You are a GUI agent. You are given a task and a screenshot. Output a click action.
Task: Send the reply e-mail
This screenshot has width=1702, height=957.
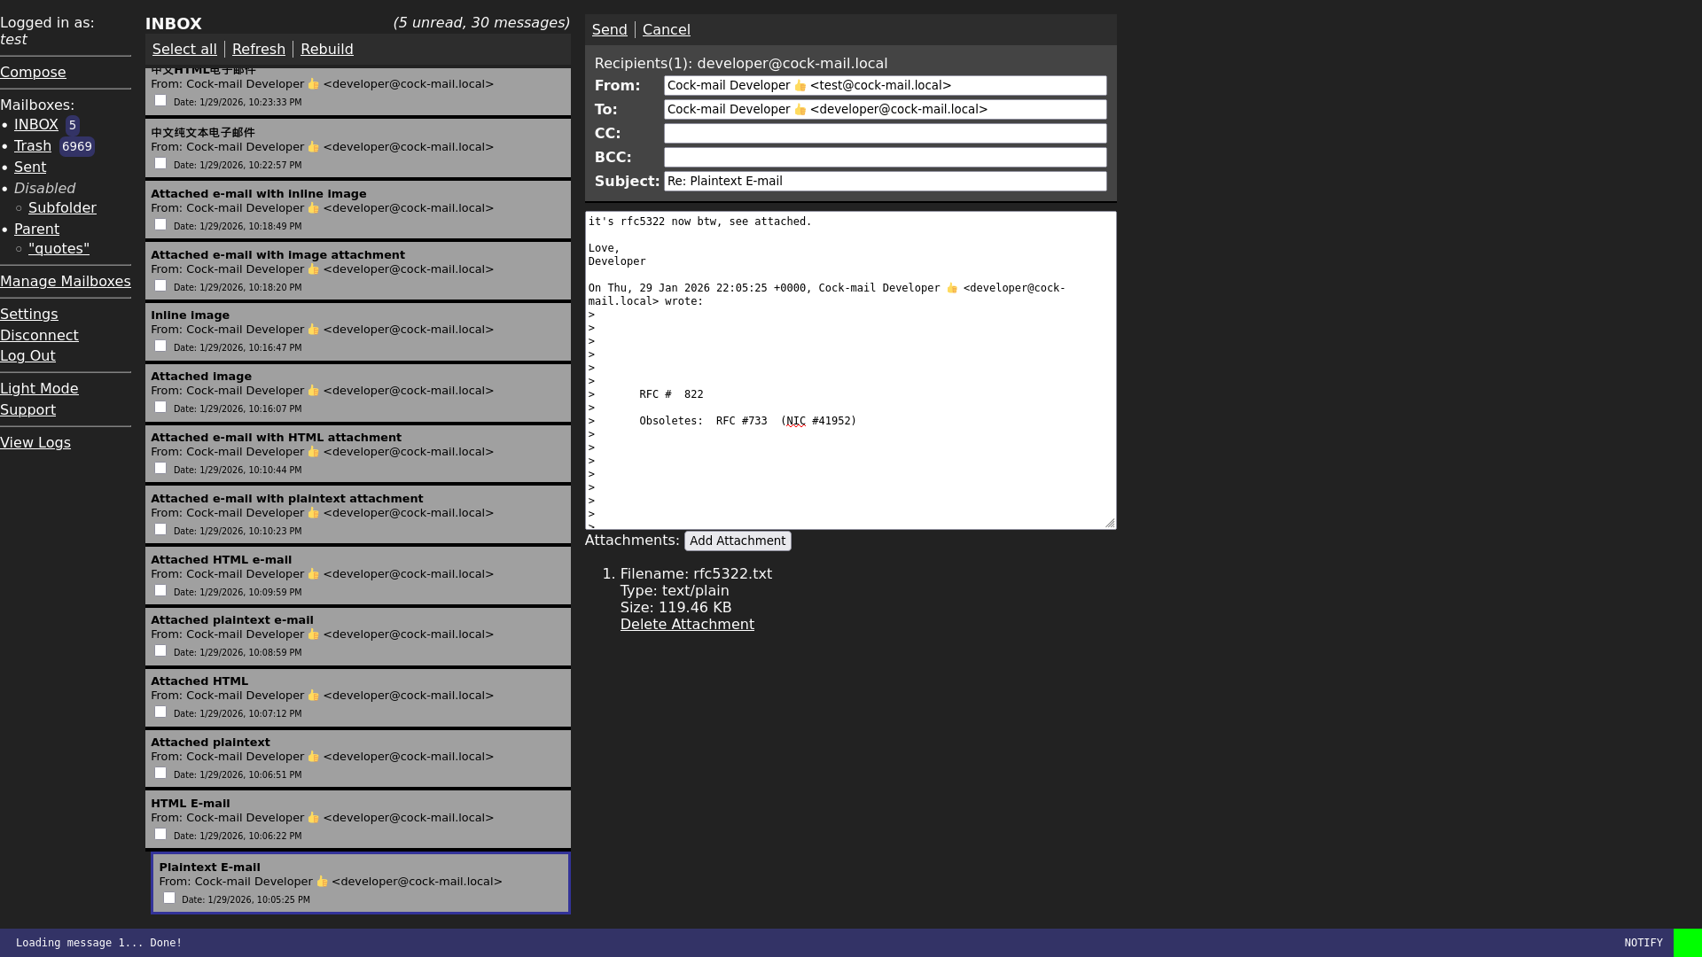click(609, 29)
